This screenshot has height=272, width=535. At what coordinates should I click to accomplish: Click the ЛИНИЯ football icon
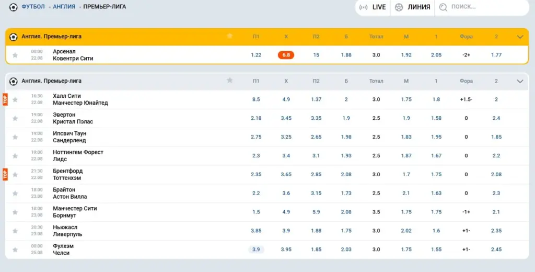point(399,7)
